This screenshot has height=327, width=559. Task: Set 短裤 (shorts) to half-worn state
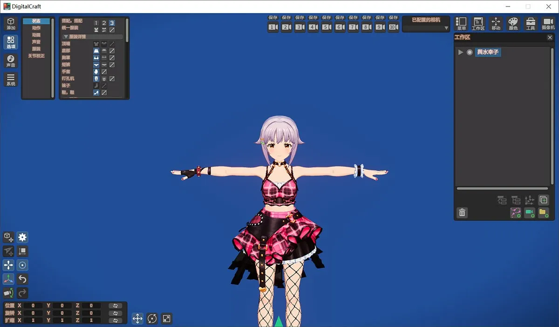104,65
